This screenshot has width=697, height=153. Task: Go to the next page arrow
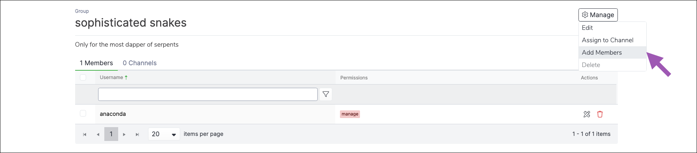pyautogui.click(x=124, y=134)
